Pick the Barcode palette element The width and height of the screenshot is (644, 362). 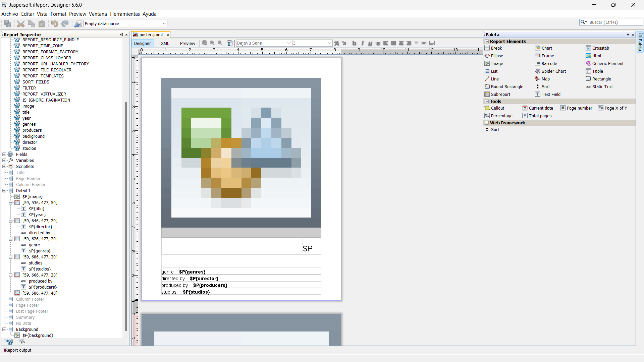546,63
